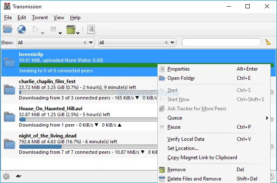Select Pause in the context menu
Viewport: 277px width, 183px height.
[214, 127]
